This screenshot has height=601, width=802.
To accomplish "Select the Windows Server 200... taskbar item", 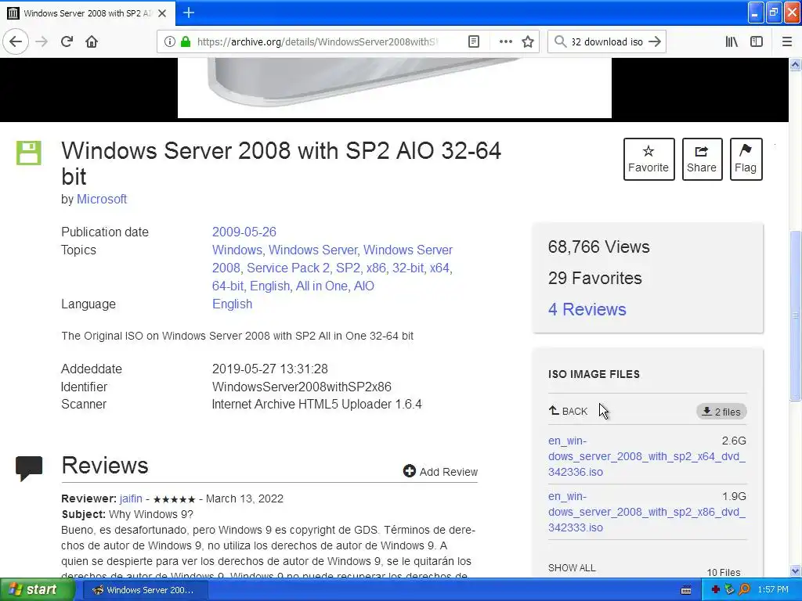I will click(x=146, y=590).
